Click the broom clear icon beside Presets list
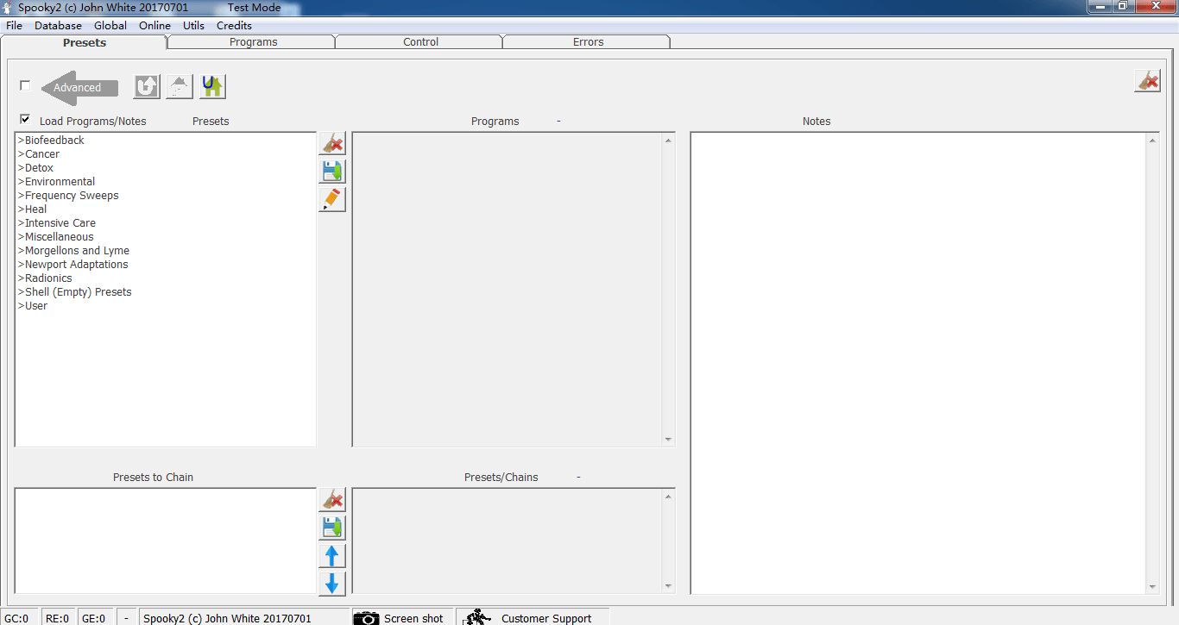 (331, 144)
